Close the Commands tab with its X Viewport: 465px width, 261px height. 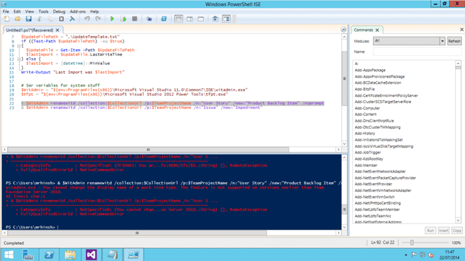point(377,30)
